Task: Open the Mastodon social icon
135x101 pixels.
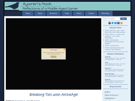Action: 112,23
